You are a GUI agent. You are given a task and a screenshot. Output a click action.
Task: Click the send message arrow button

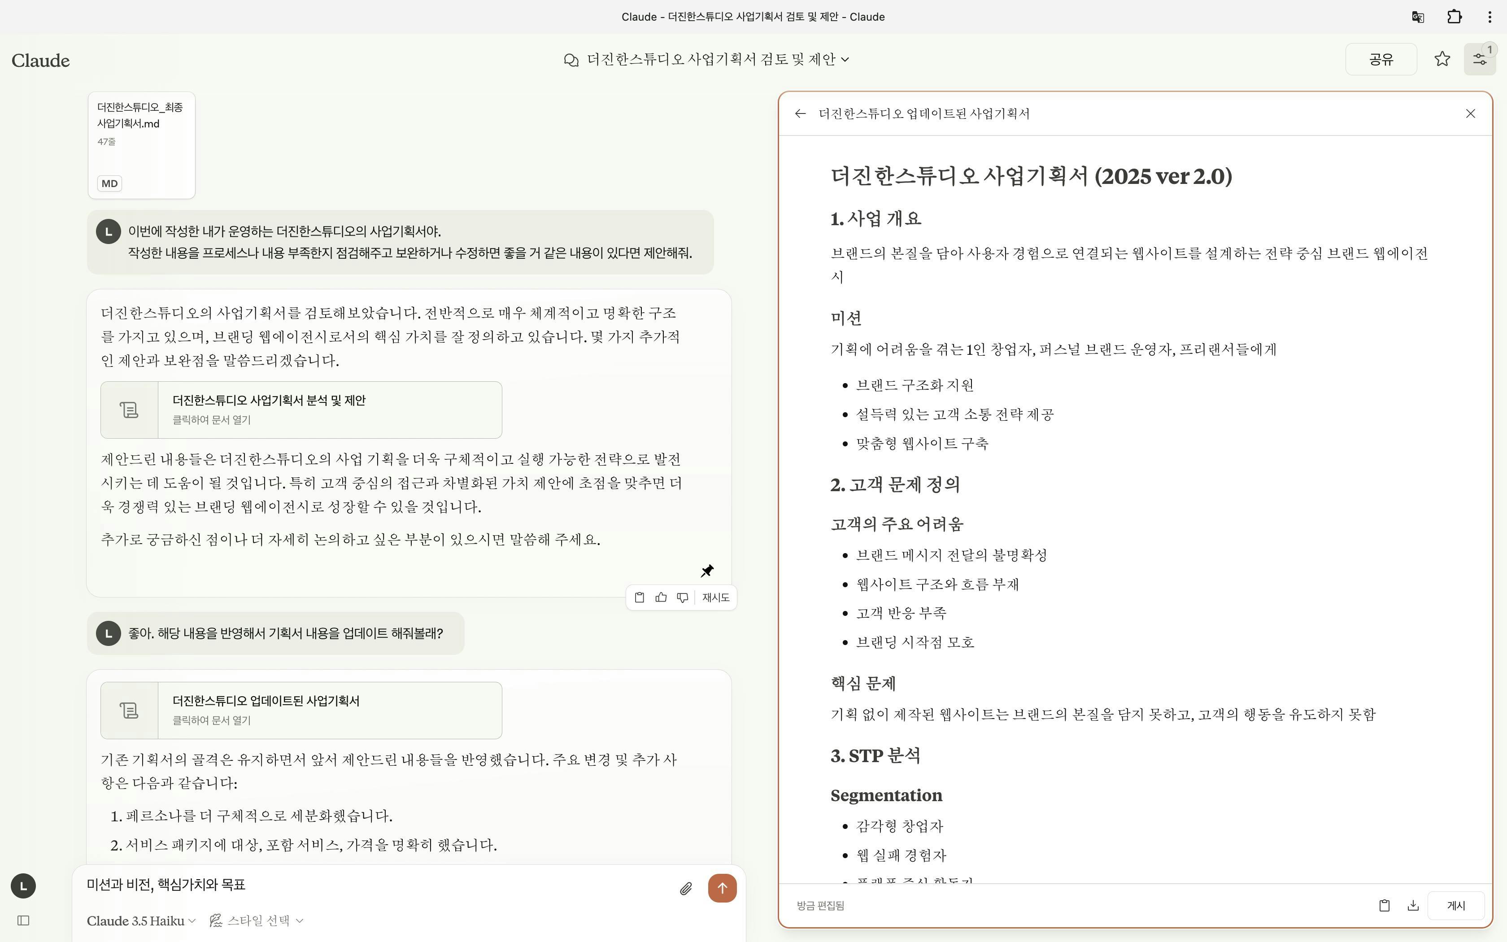(x=722, y=888)
